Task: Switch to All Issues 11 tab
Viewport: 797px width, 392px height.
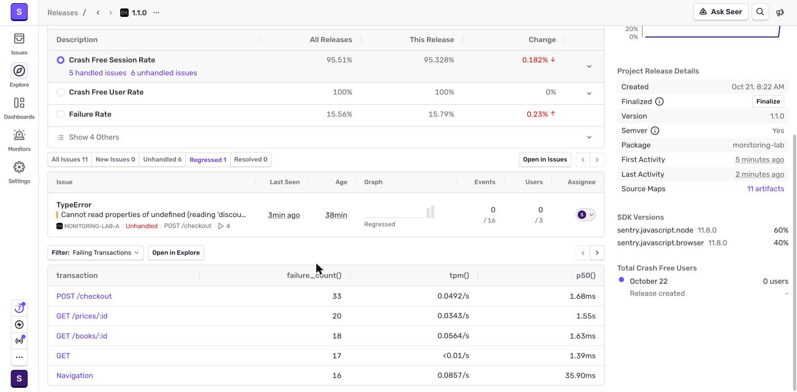Action: tap(70, 160)
